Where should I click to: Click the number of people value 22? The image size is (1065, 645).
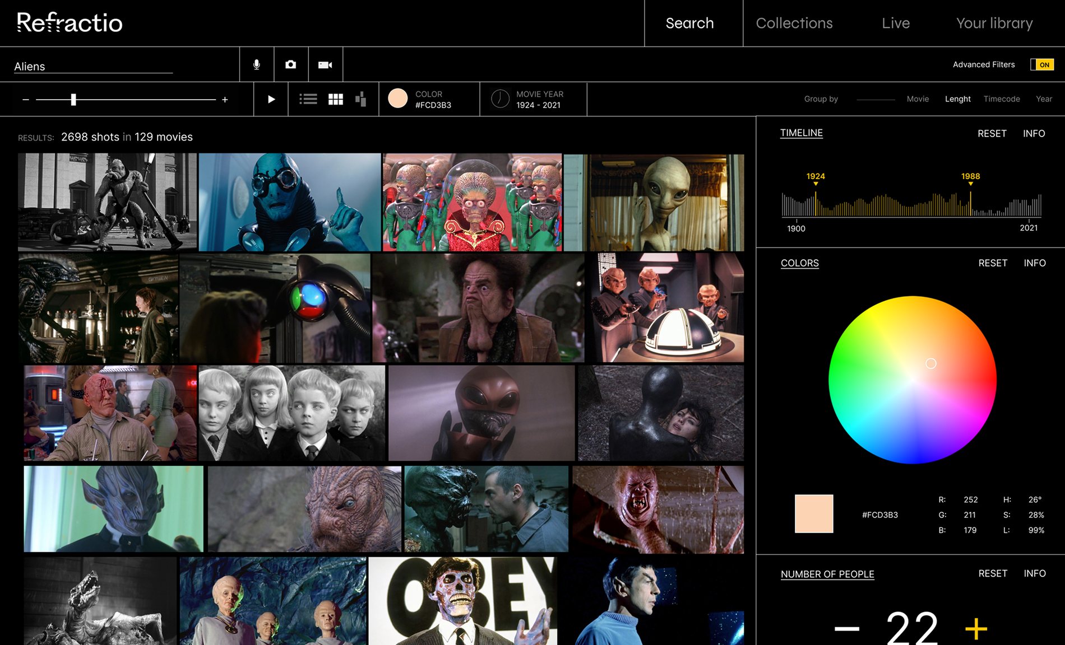point(912,628)
